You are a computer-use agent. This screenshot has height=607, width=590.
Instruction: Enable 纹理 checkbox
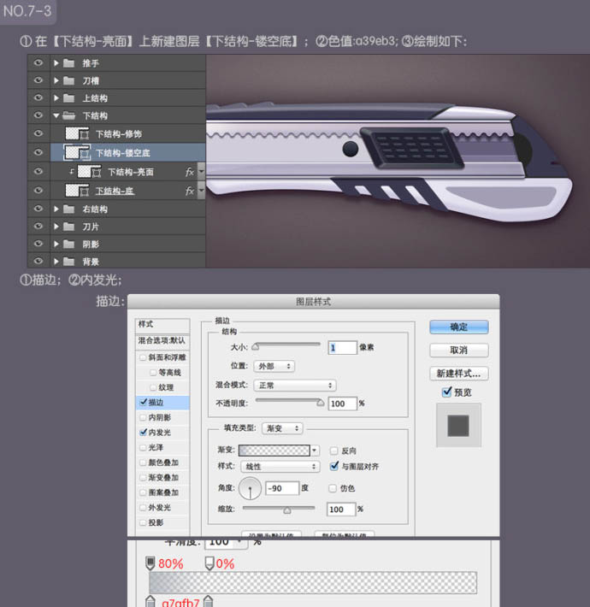(x=153, y=387)
